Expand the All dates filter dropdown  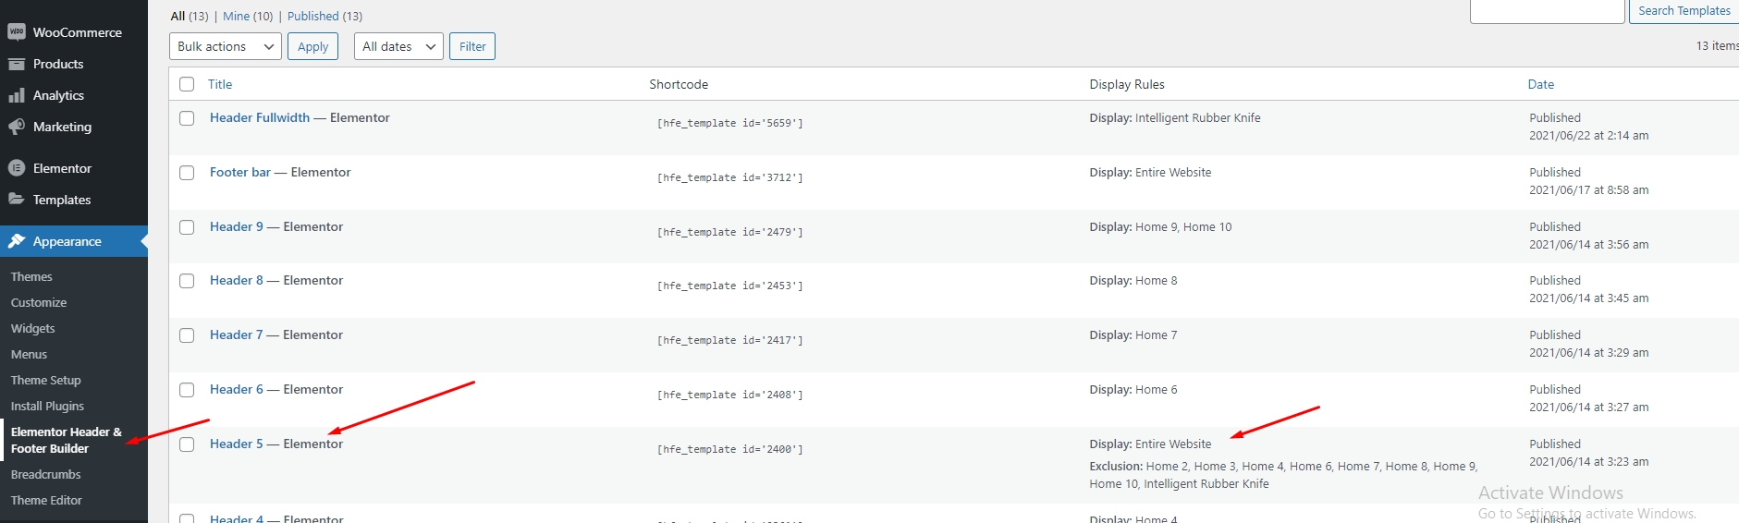click(x=398, y=46)
